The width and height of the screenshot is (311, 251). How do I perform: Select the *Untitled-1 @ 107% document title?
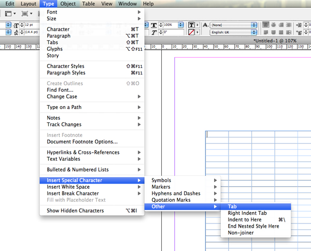(x=275, y=41)
